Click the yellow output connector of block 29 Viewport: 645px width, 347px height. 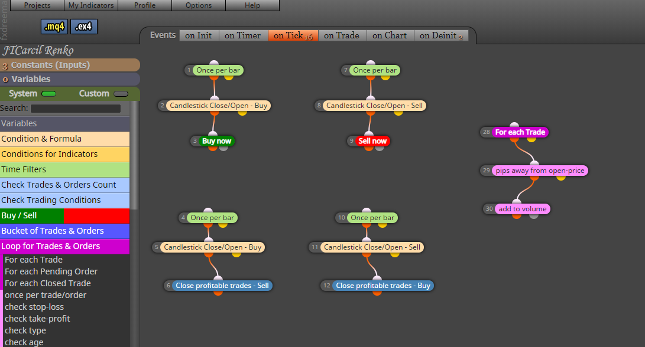[560, 178]
